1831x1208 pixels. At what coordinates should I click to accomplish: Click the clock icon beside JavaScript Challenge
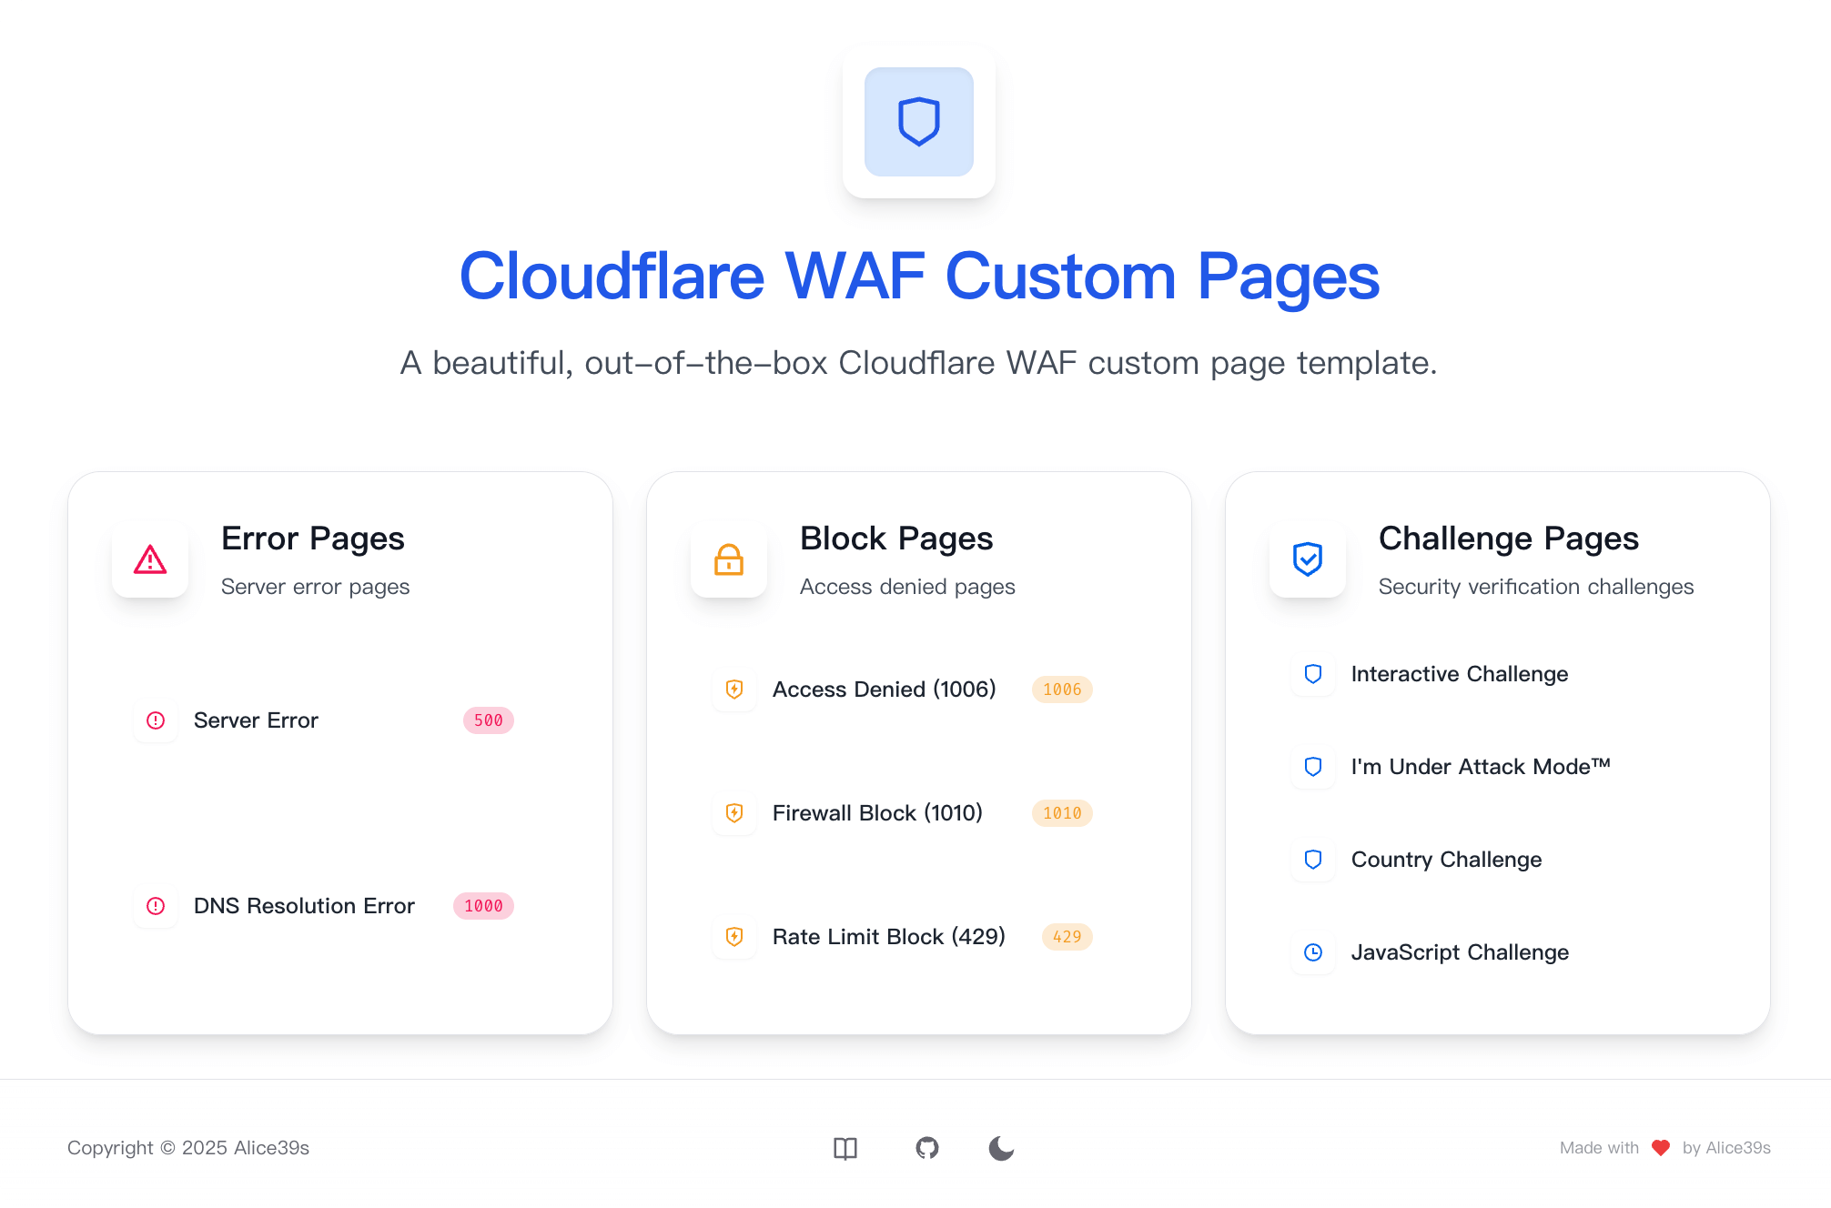(x=1313, y=952)
